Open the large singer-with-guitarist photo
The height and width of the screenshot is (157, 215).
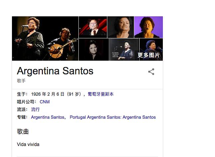point(45,38)
